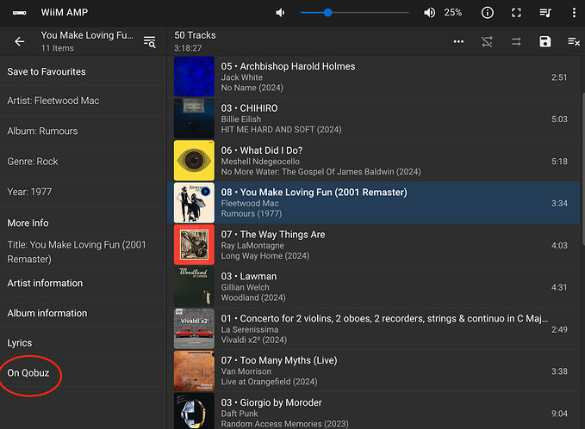Viewport: 585px width, 429px height.
Task: Play Too Many Myths (Live)
Action: tap(373, 371)
